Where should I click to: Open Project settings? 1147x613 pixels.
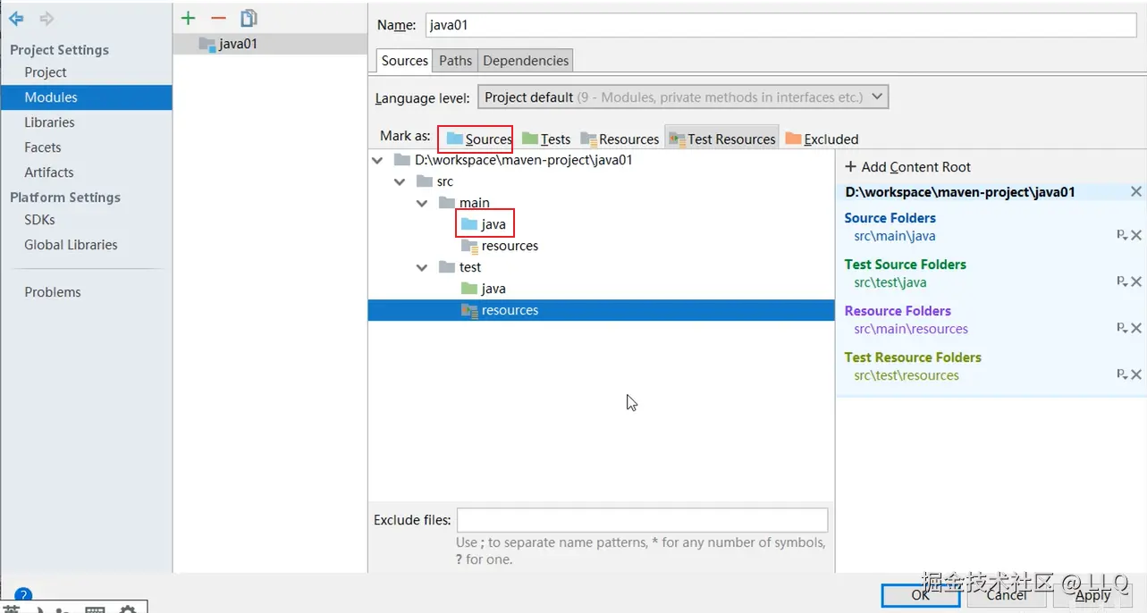pyautogui.click(x=46, y=72)
